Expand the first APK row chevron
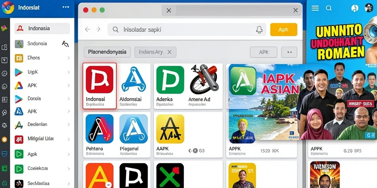This screenshot has height=188, width=377. (68, 85)
